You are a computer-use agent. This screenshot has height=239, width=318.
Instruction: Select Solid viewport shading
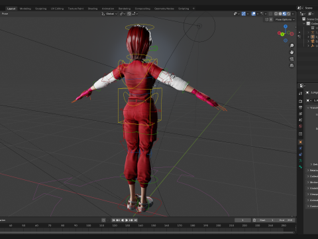tap(280, 14)
